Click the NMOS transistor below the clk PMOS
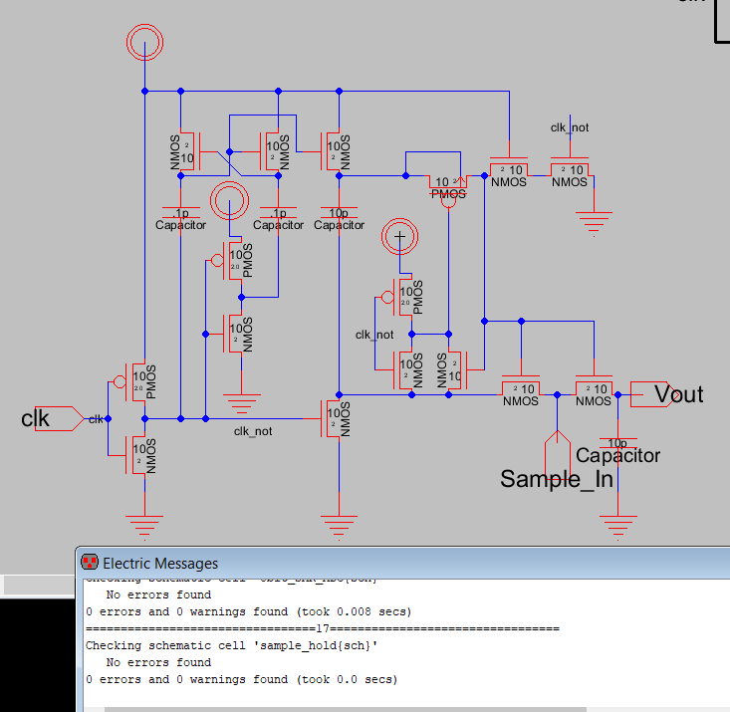Screen dimensions: 730x712 [x=137, y=456]
